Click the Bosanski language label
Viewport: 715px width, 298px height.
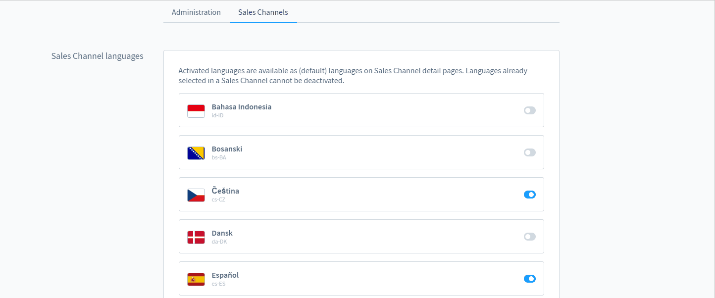point(227,149)
